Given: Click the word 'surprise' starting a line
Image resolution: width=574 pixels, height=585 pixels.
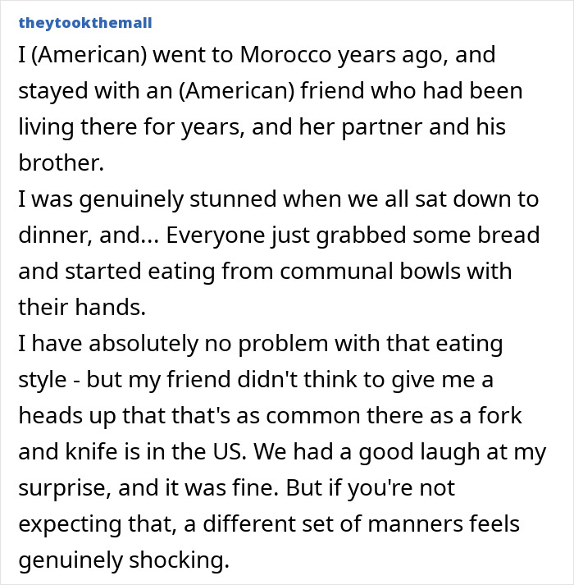Looking at the screenshot, I should pos(57,487).
